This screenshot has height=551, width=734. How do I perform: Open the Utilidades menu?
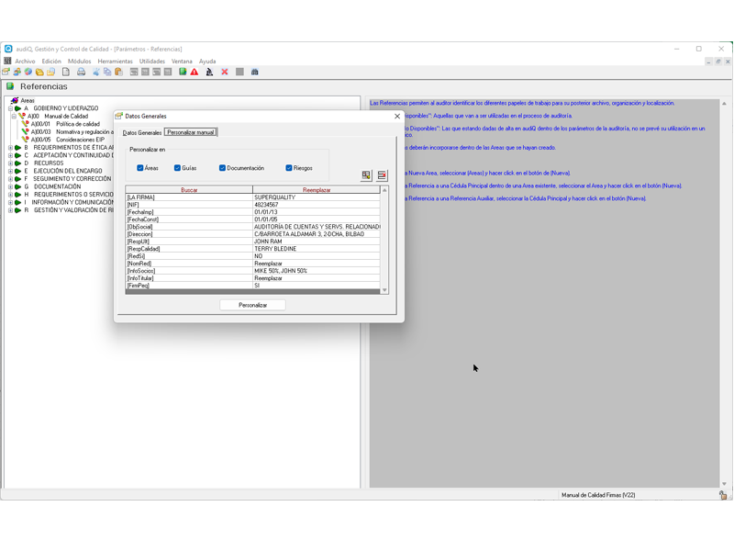(152, 62)
